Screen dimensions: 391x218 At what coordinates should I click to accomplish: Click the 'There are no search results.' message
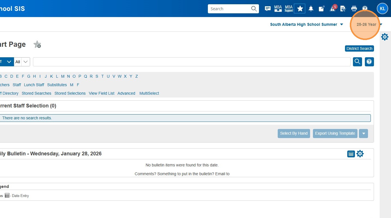(27, 118)
